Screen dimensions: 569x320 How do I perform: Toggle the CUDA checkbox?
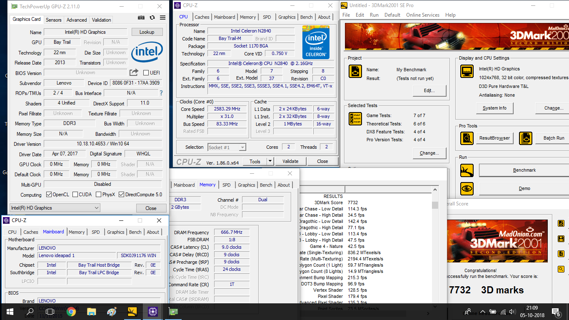[75, 195]
